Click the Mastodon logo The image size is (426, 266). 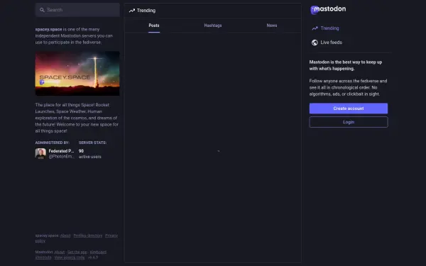(x=328, y=9)
